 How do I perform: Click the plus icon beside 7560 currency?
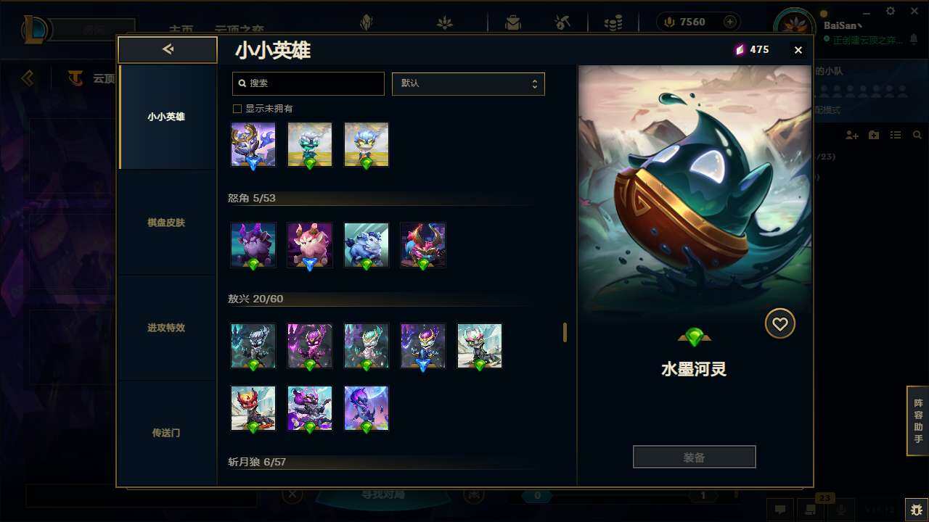pyautogui.click(x=729, y=22)
